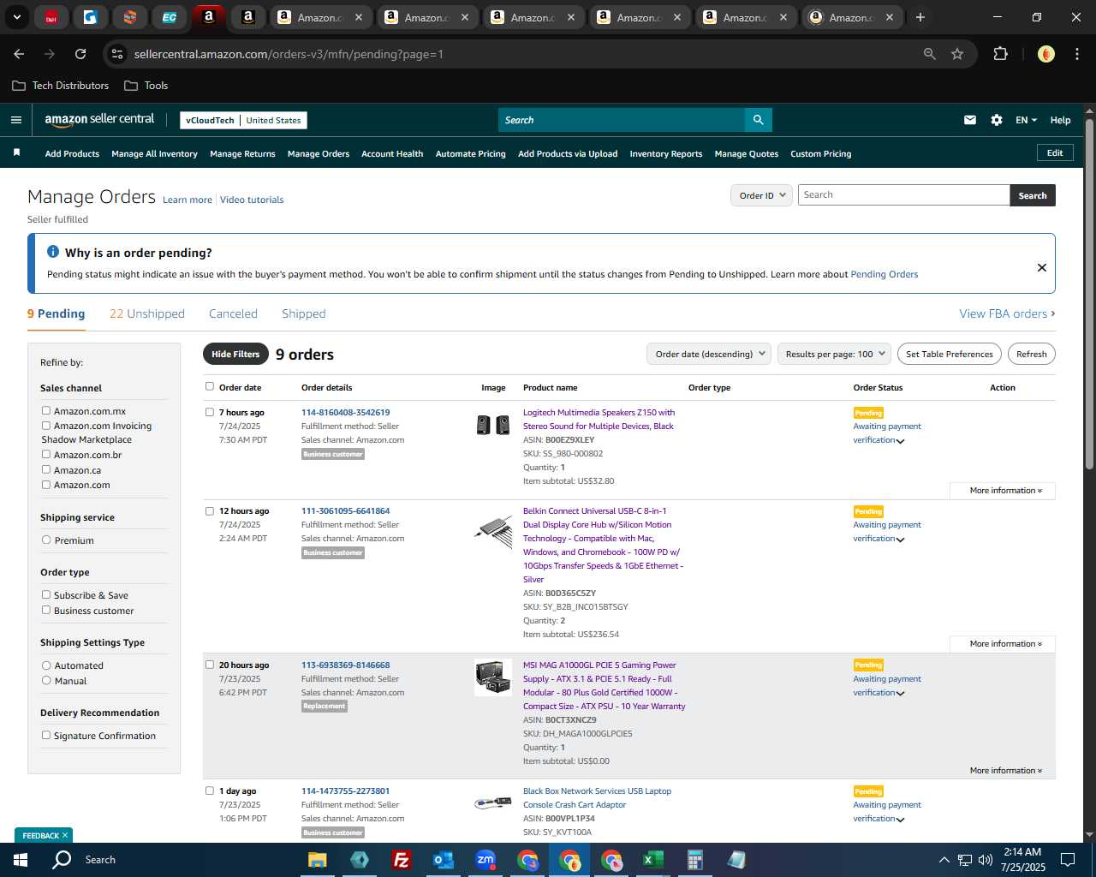Screen dimensions: 1096x877
Task: Open the messages envelope icon
Action: 970,120
